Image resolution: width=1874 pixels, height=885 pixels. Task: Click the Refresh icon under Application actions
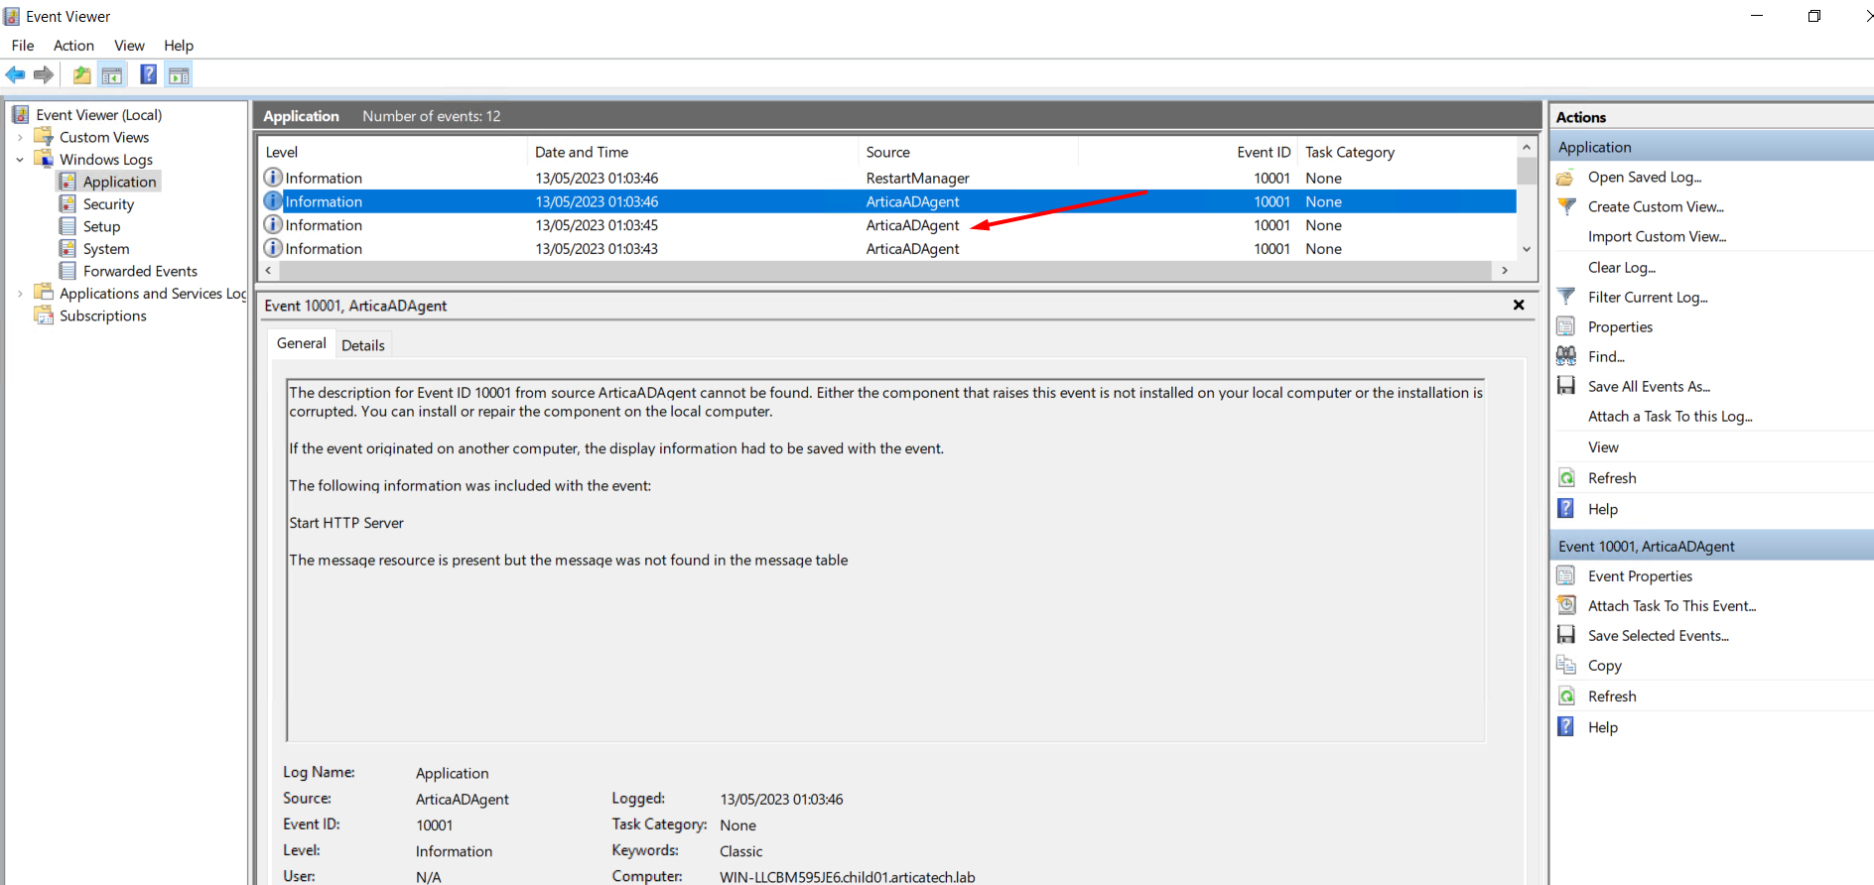1566,478
